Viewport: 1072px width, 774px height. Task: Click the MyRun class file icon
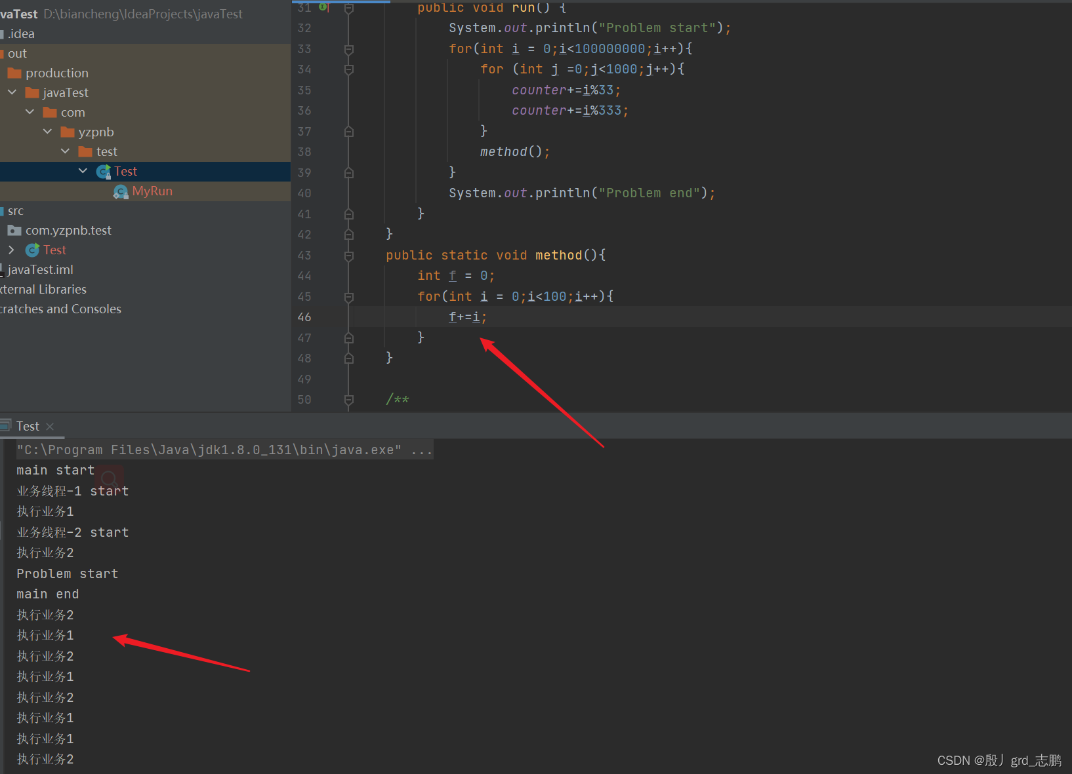pos(121,191)
